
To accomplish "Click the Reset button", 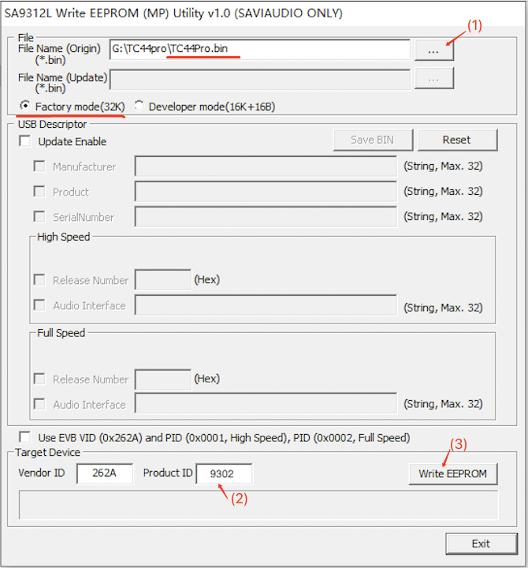I will pyautogui.click(x=457, y=140).
